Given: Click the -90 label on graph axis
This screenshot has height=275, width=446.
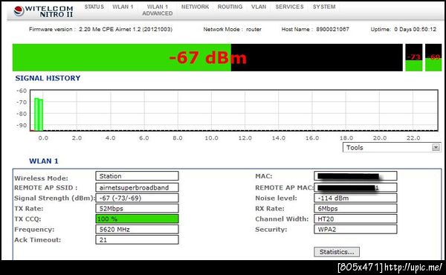Looking at the screenshot, I should (22, 126).
